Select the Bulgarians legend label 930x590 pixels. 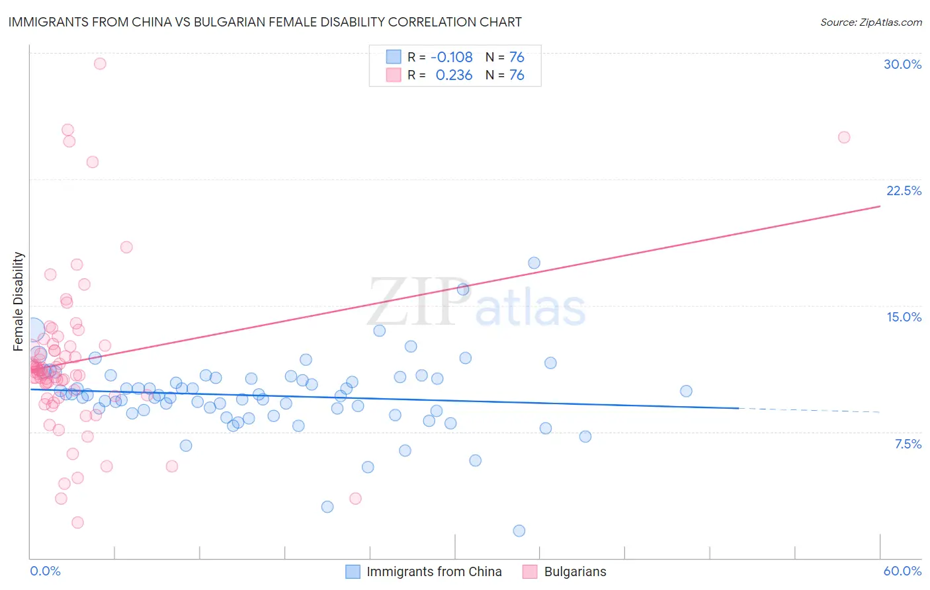tap(575, 571)
